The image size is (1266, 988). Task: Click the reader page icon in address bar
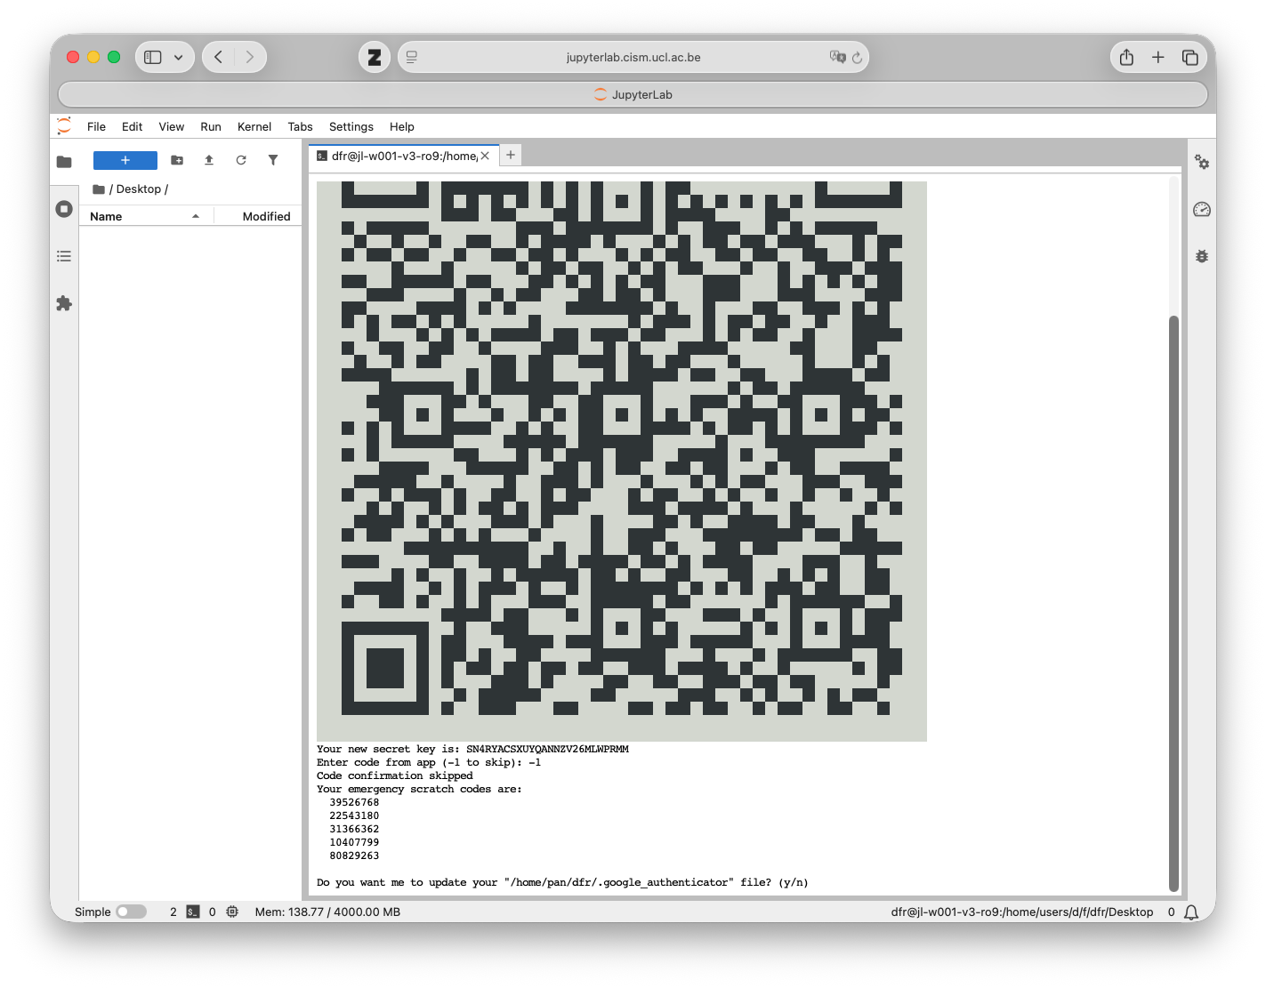[412, 57]
